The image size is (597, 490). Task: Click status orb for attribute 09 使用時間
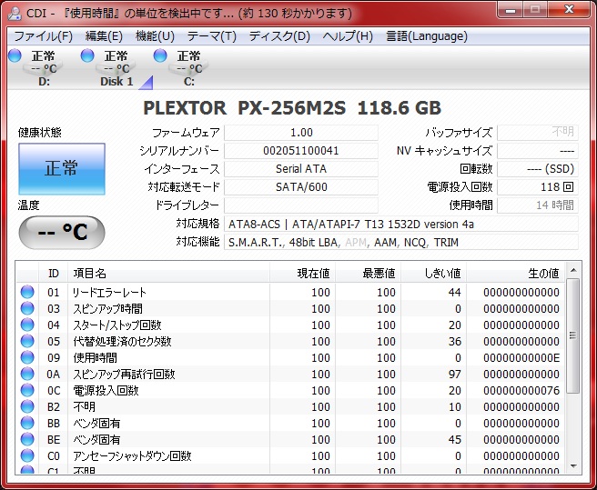27,358
